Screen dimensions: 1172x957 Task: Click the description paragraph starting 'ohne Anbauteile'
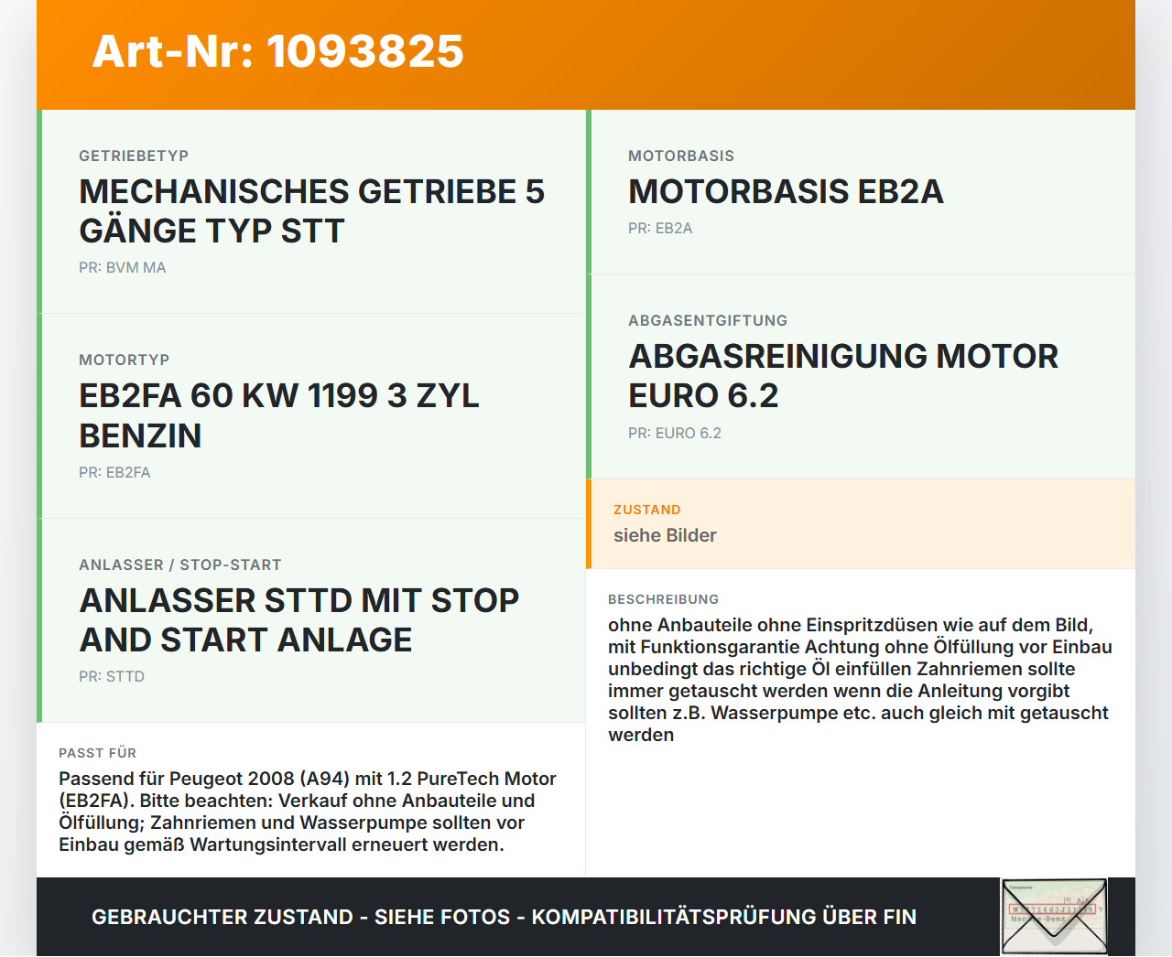(860, 680)
